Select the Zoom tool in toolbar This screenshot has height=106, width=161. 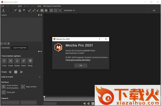[x=24, y=10]
